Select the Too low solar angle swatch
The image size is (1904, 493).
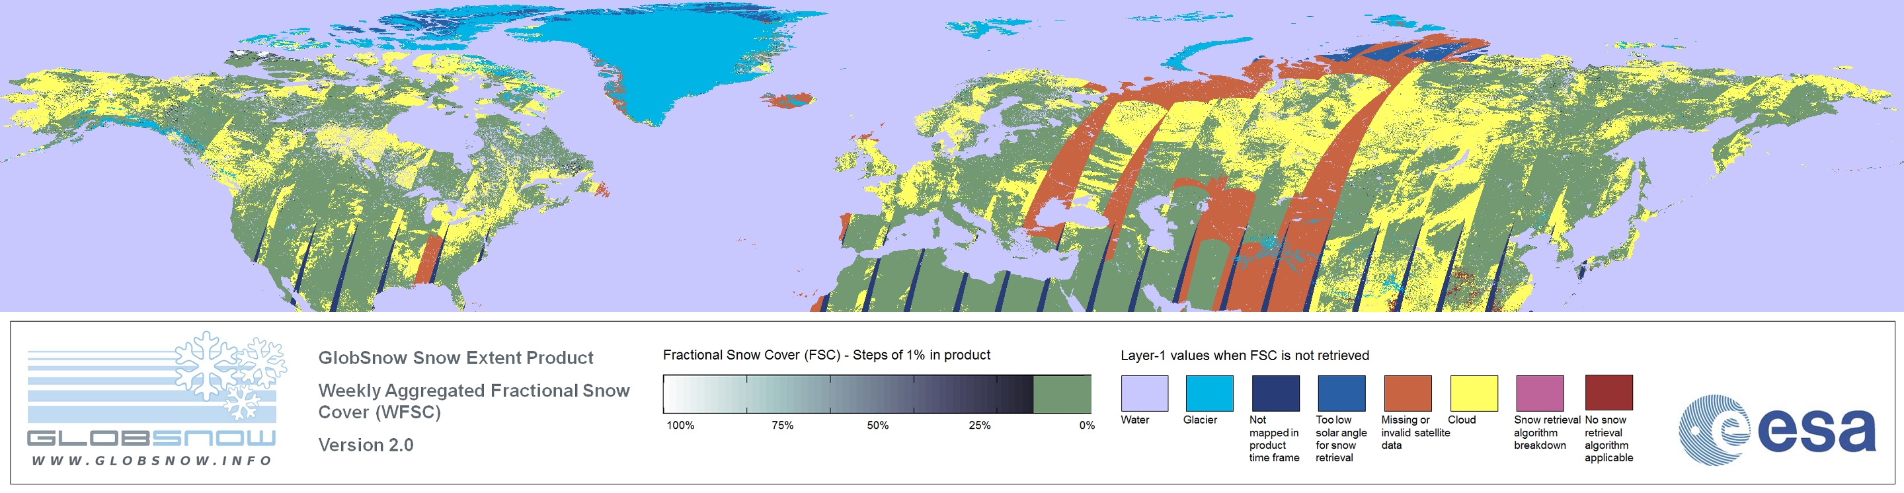click(x=1341, y=393)
